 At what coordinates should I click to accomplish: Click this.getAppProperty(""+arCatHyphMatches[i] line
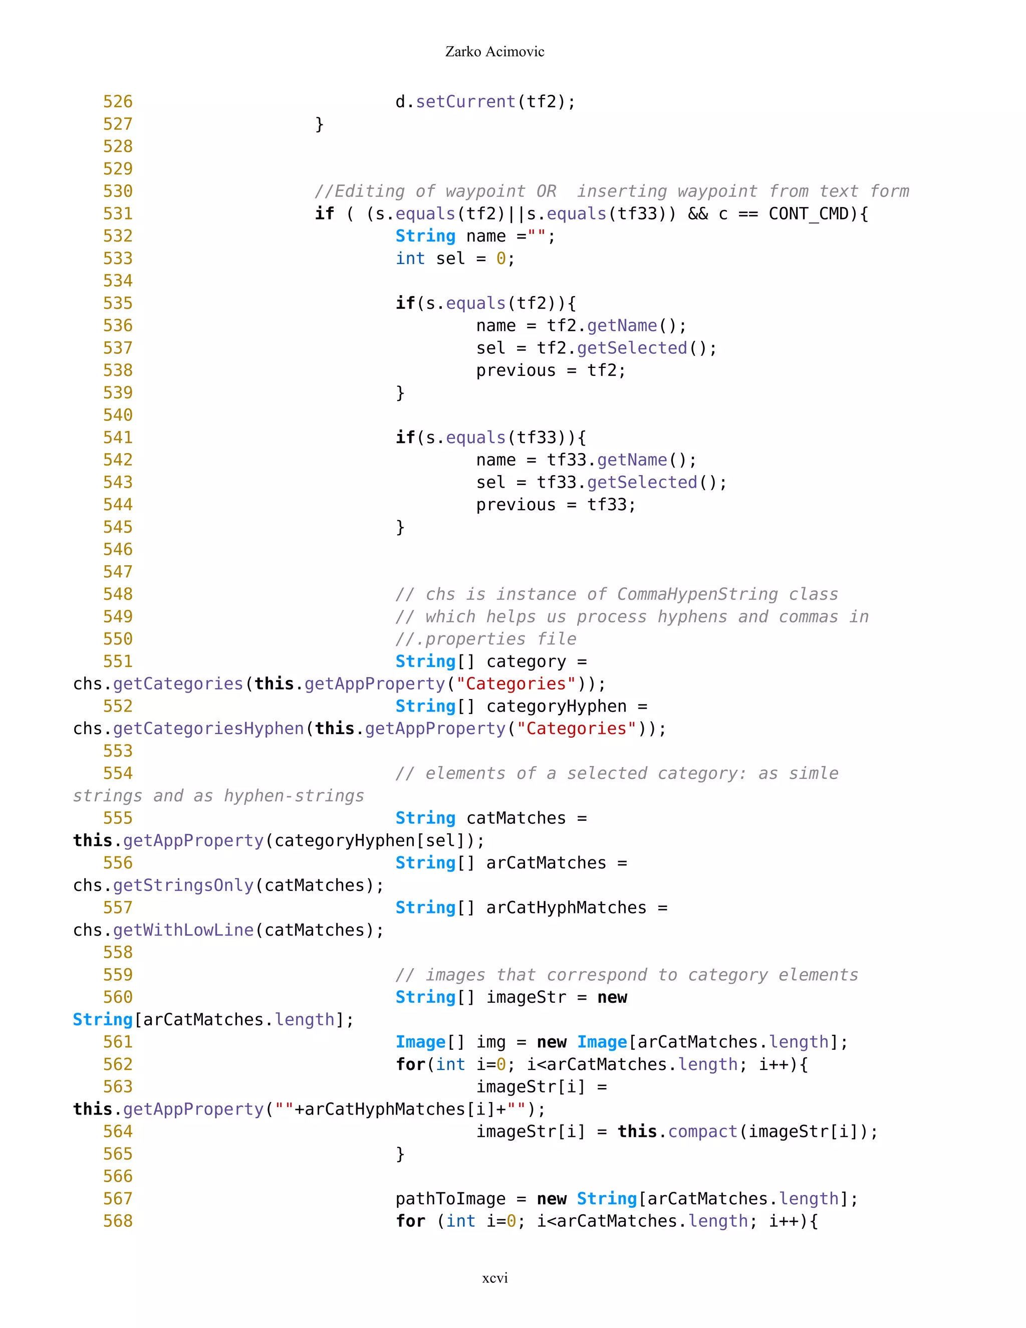tap(310, 1109)
